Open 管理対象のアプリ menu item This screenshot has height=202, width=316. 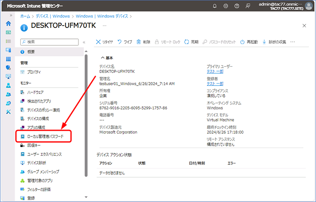(36, 180)
